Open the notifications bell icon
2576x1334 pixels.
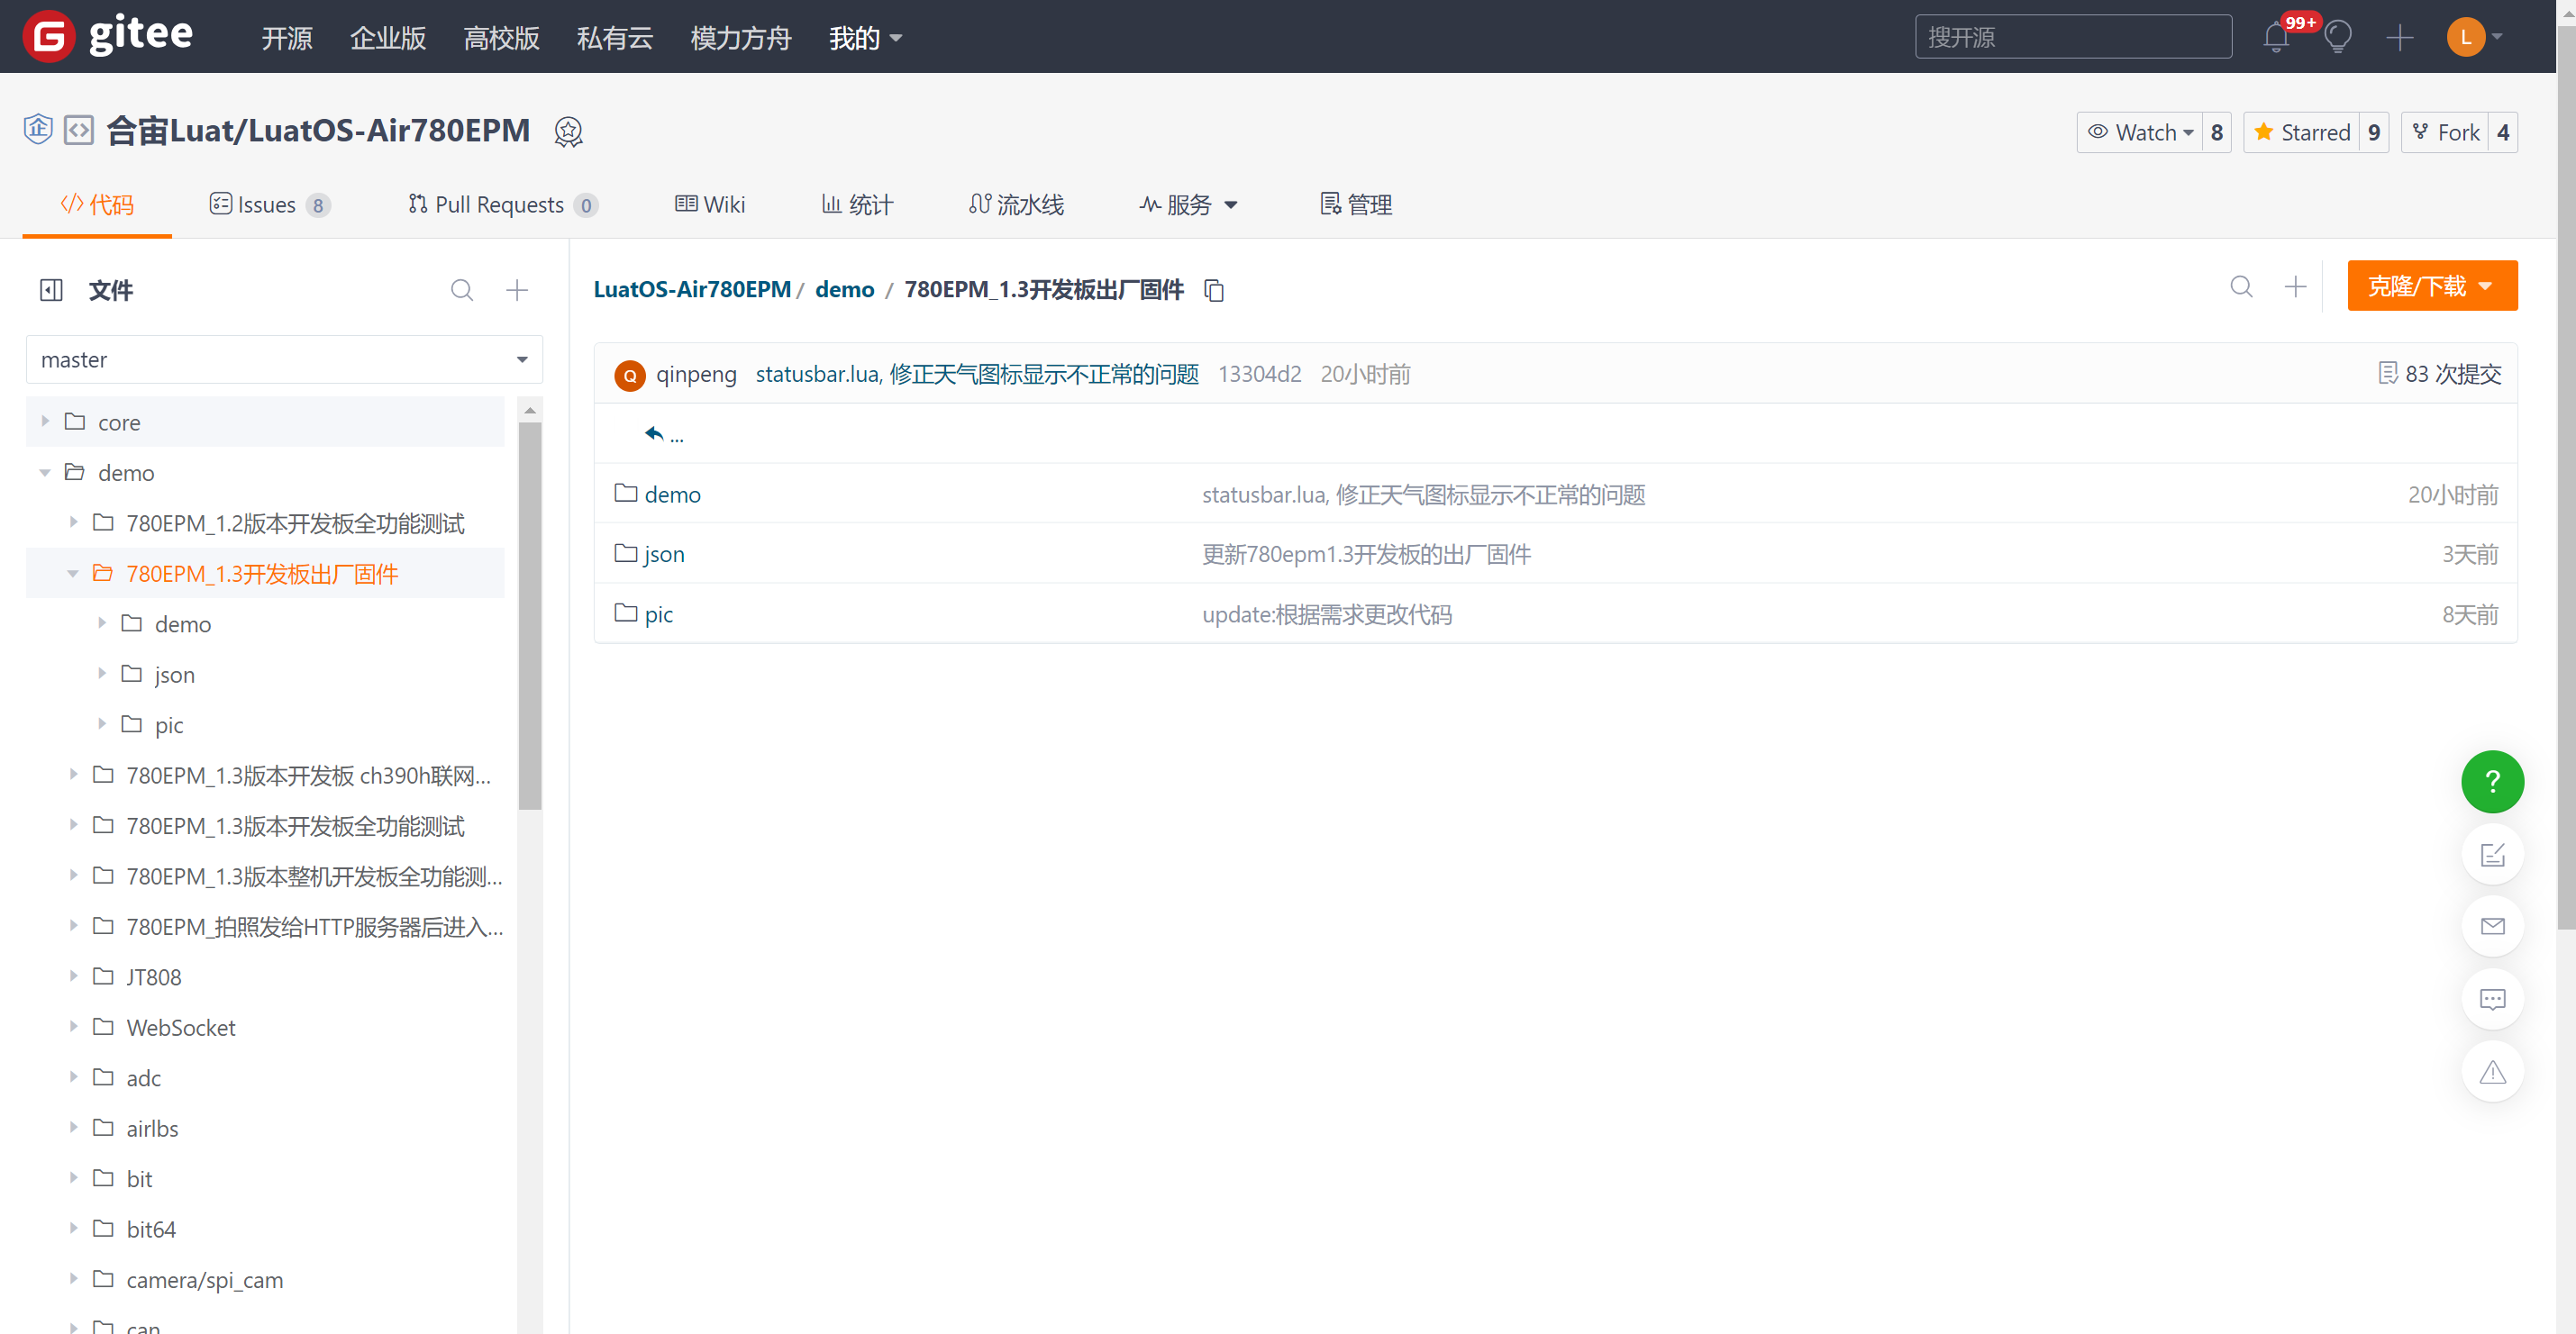2277,37
